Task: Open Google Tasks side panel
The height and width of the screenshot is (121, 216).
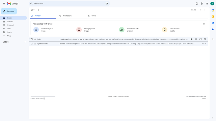Action: tap(213, 23)
